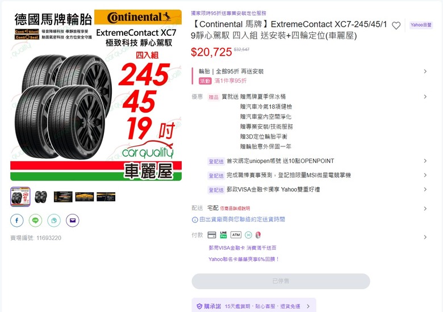Share product via LINE icon
This screenshot has height=312, width=443.
[35, 220]
